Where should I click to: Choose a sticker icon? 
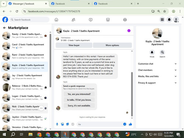point(68,124)
